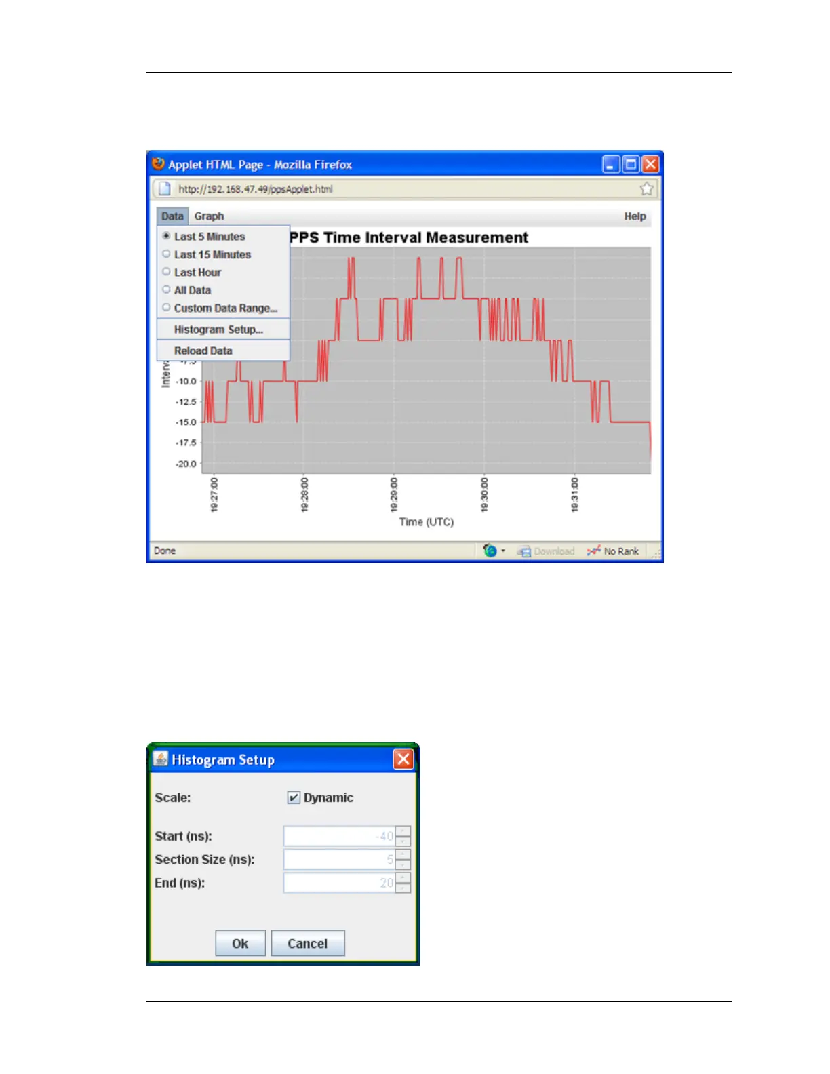Close the Histogram Setup dialog
The height and width of the screenshot is (1074, 830).
[x=403, y=759]
